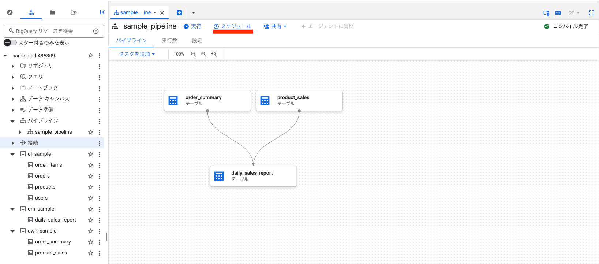The image size is (599, 264).
Task: Collapse the left panel with arrow icon
Action: coord(102,12)
